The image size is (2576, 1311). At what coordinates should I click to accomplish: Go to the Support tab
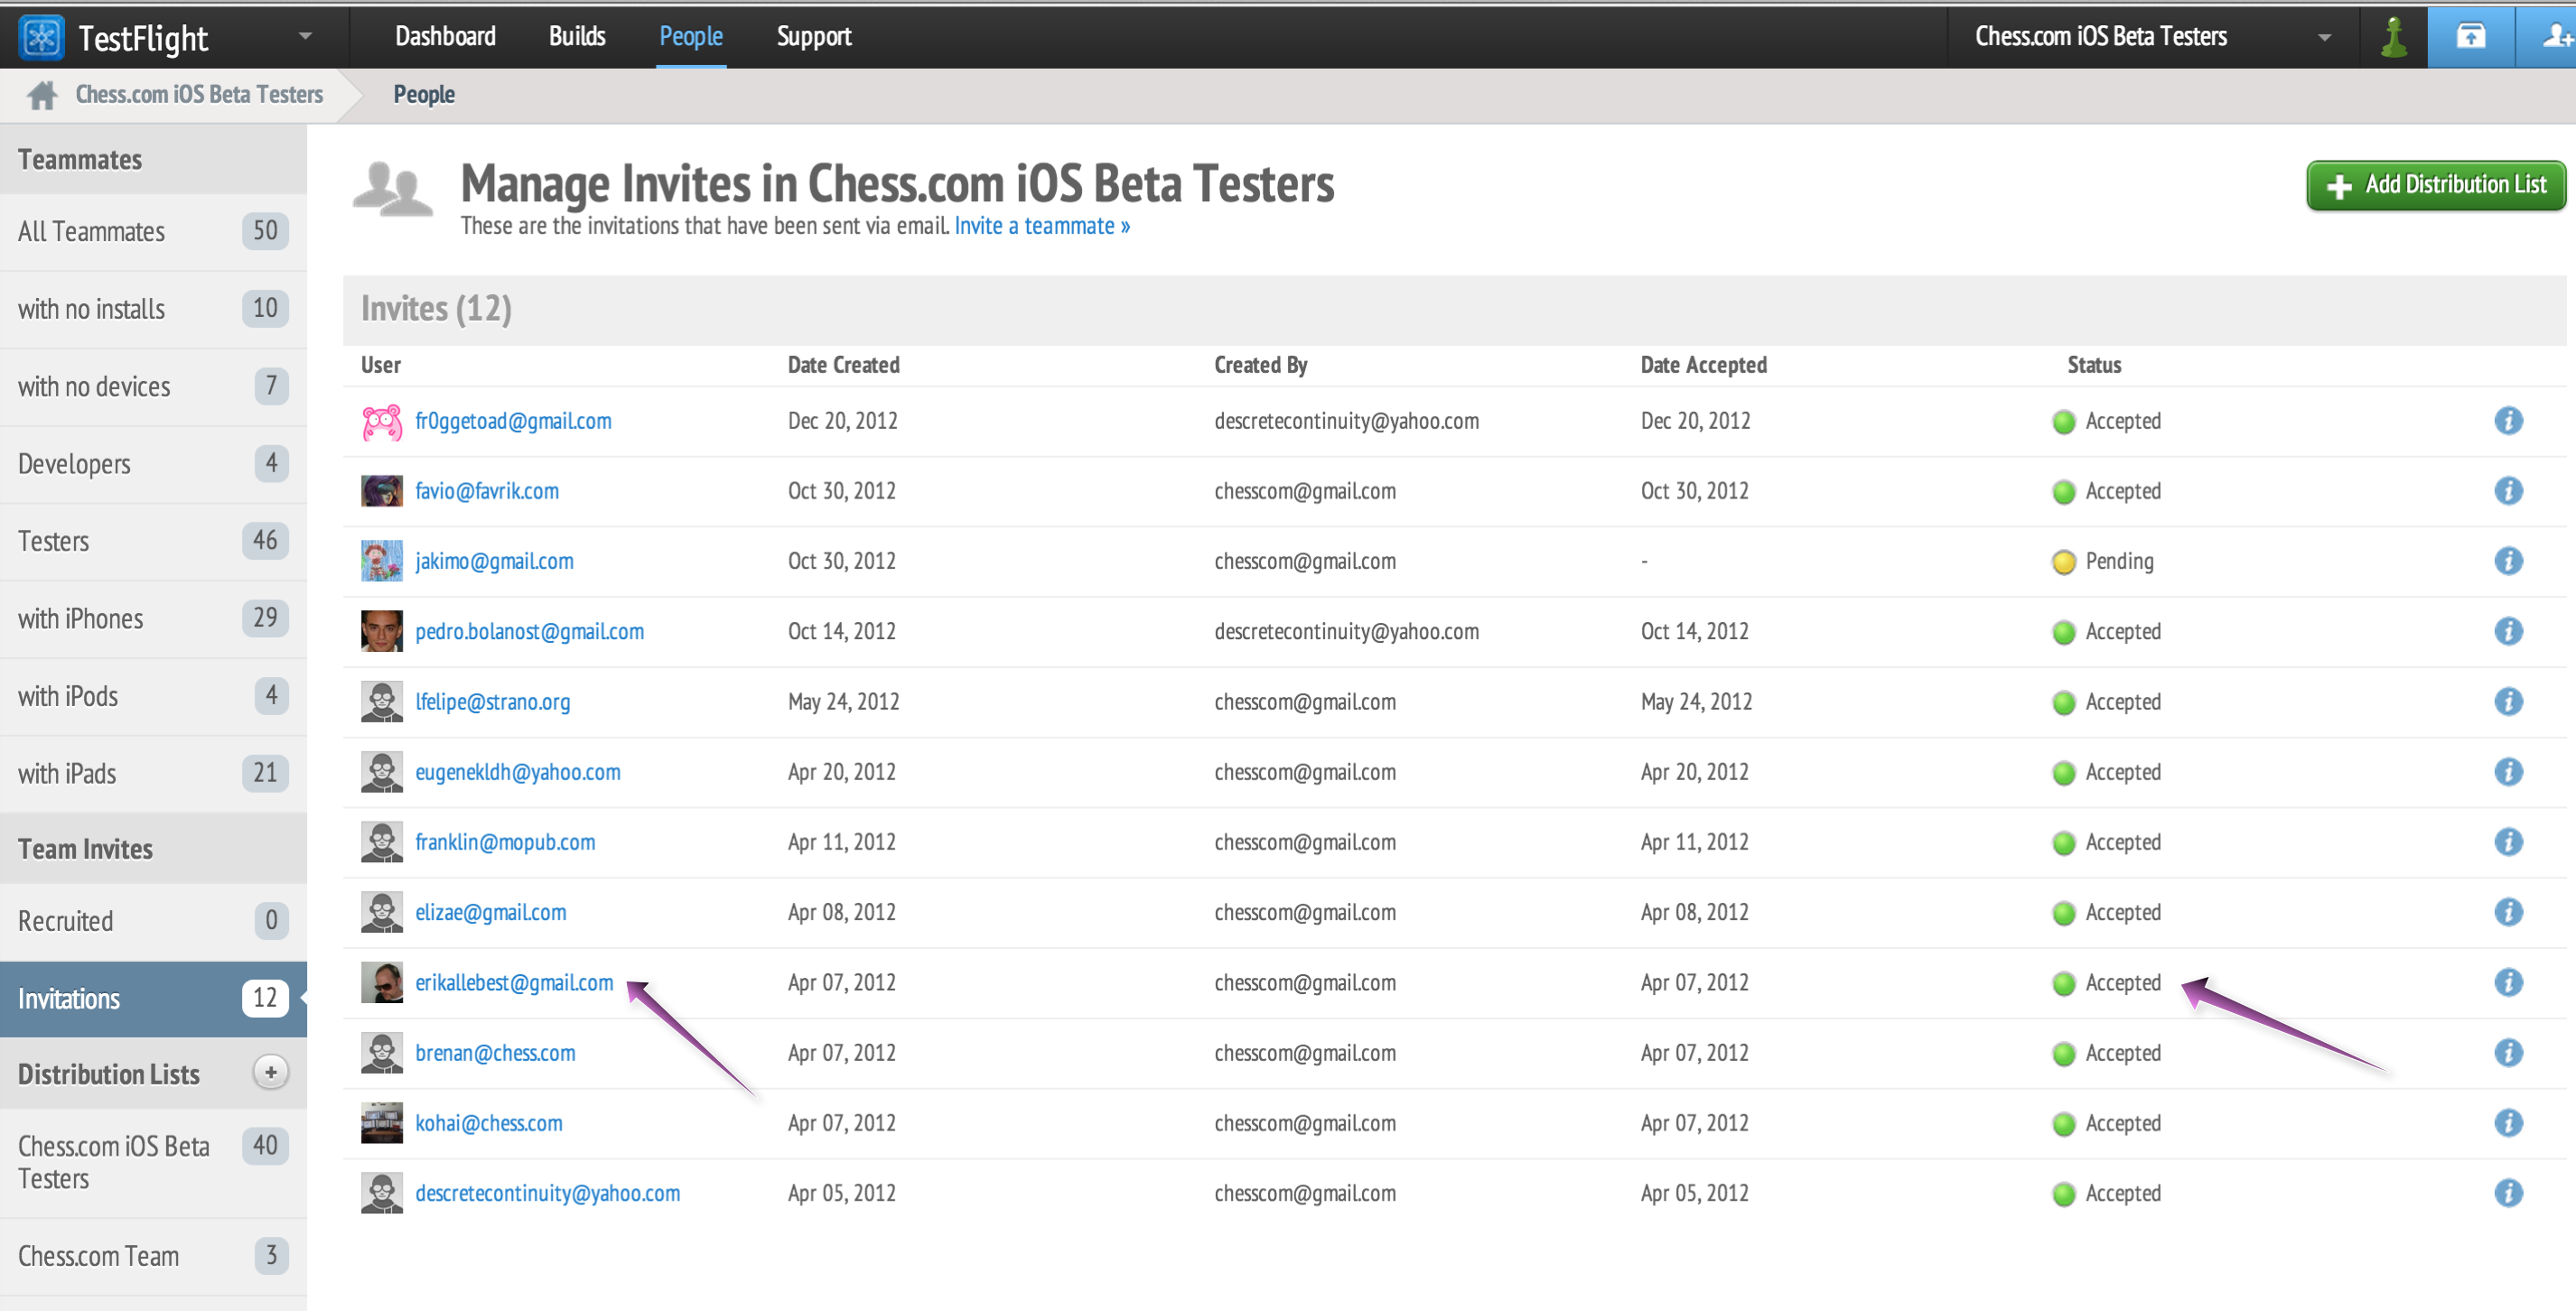coord(814,36)
